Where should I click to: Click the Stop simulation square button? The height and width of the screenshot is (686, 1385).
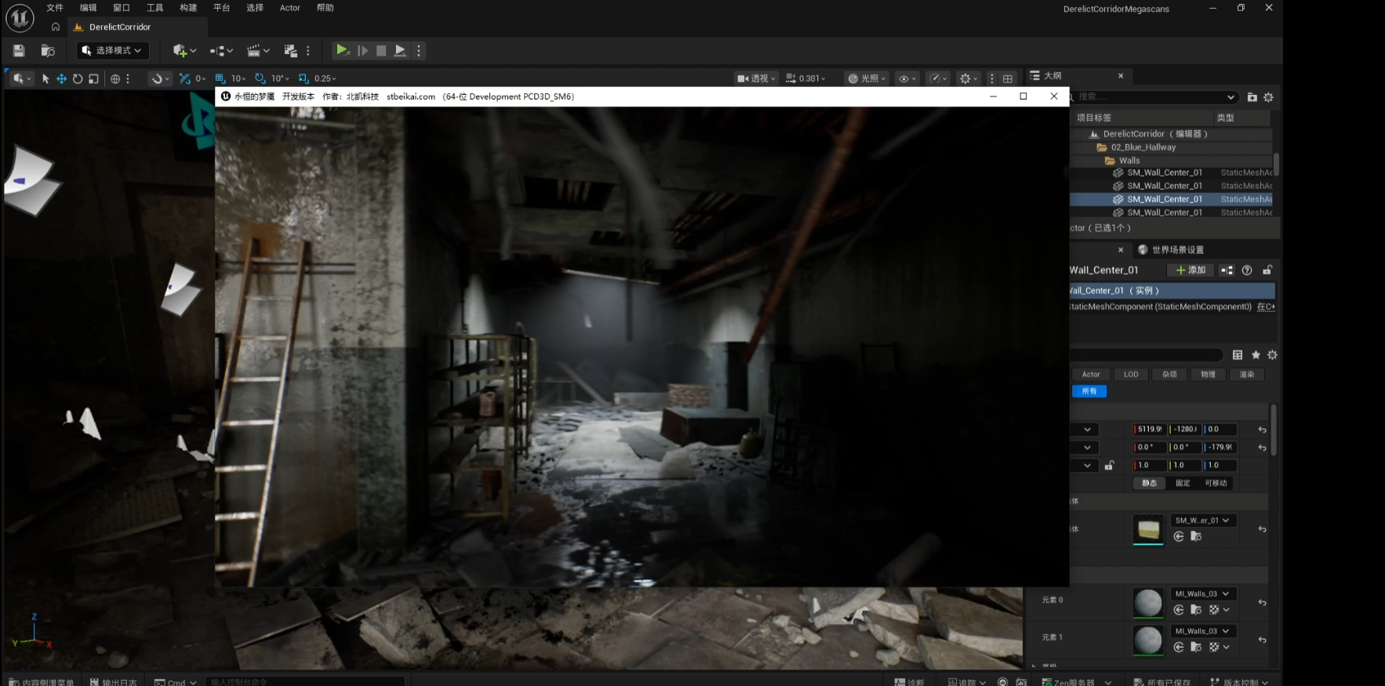pos(381,50)
